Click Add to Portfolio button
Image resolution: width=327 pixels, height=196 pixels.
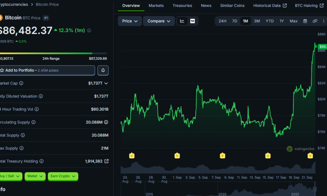[47, 71]
